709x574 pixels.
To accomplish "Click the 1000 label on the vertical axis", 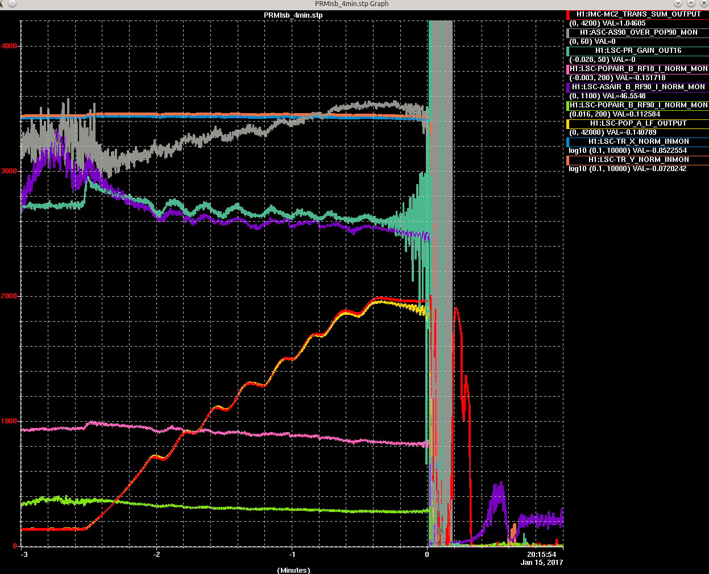I will (10, 421).
